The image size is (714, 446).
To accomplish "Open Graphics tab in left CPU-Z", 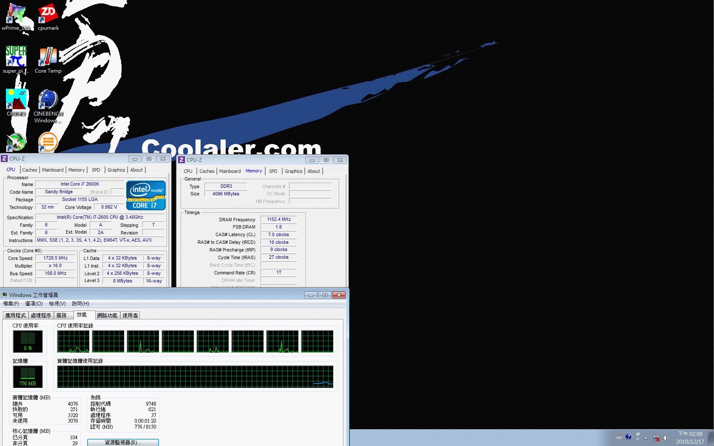I will (x=116, y=170).
